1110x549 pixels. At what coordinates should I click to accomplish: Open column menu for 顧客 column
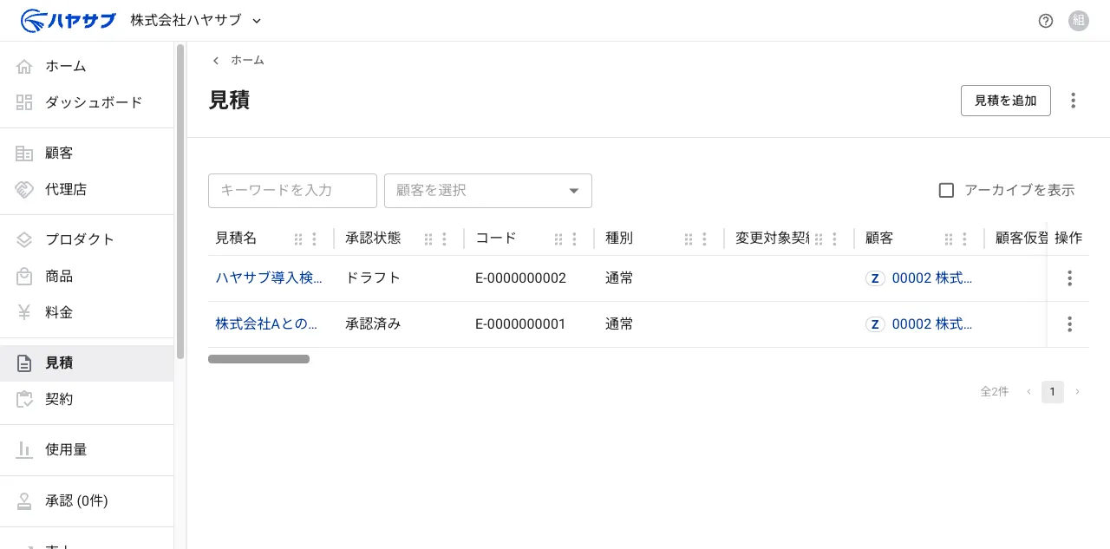(964, 239)
